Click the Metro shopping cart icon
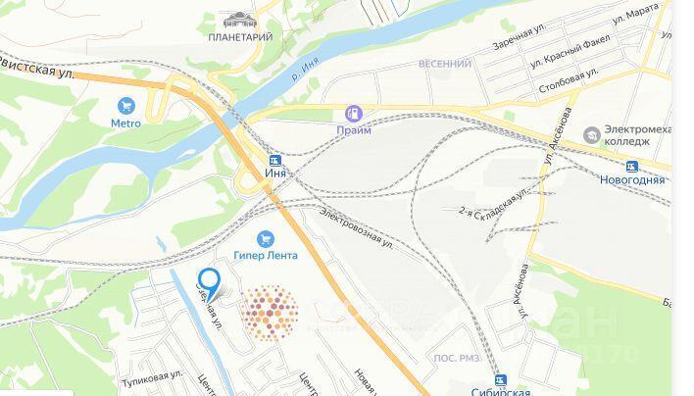 126,106
